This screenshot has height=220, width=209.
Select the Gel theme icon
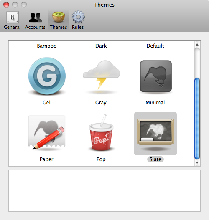[47, 76]
